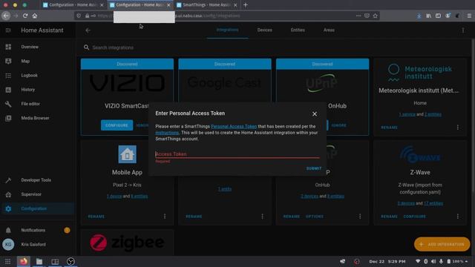Open Map in the sidebar
The image size is (475, 267).
point(37,61)
